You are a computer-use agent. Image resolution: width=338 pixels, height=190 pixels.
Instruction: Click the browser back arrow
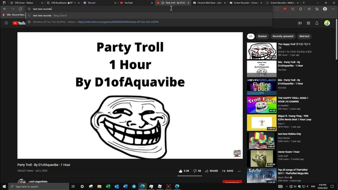click(x=5, y=9)
